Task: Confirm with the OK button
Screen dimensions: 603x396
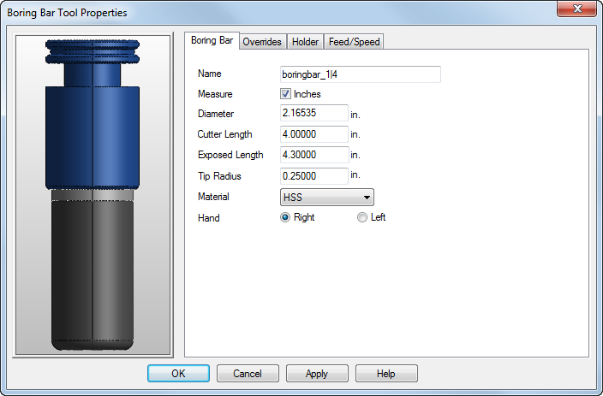Action: (x=178, y=374)
